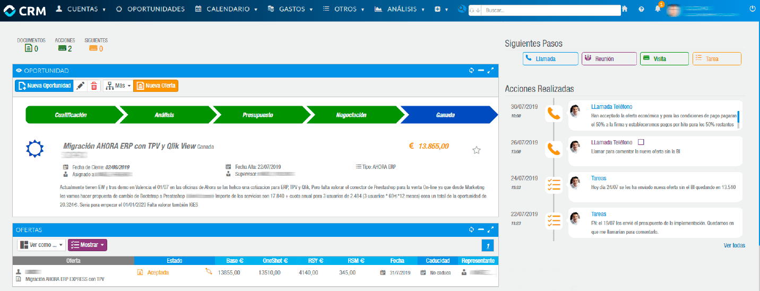
Task: Open the Mostrar dropdown
Action: [x=88, y=245]
